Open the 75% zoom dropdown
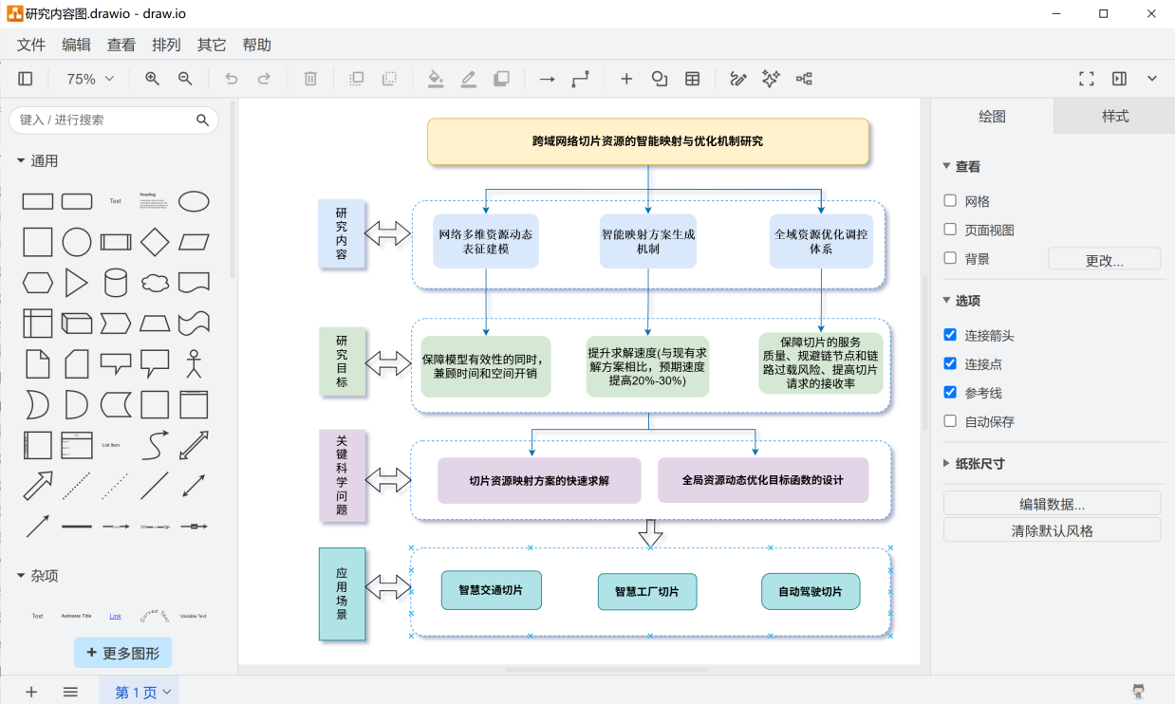 (90, 79)
